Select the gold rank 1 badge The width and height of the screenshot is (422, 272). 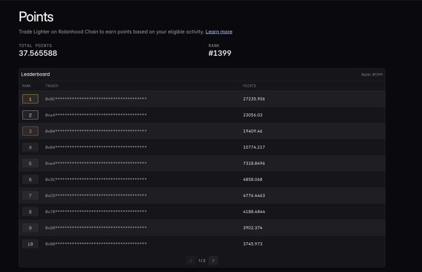pos(30,99)
